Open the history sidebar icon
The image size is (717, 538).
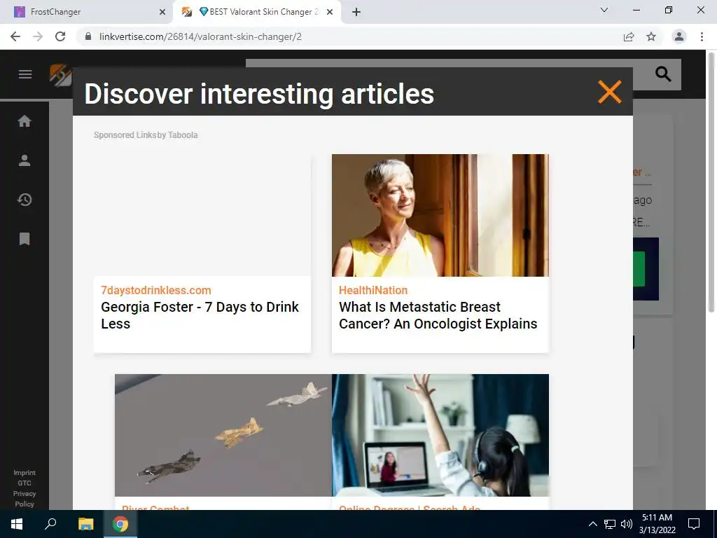click(x=25, y=200)
